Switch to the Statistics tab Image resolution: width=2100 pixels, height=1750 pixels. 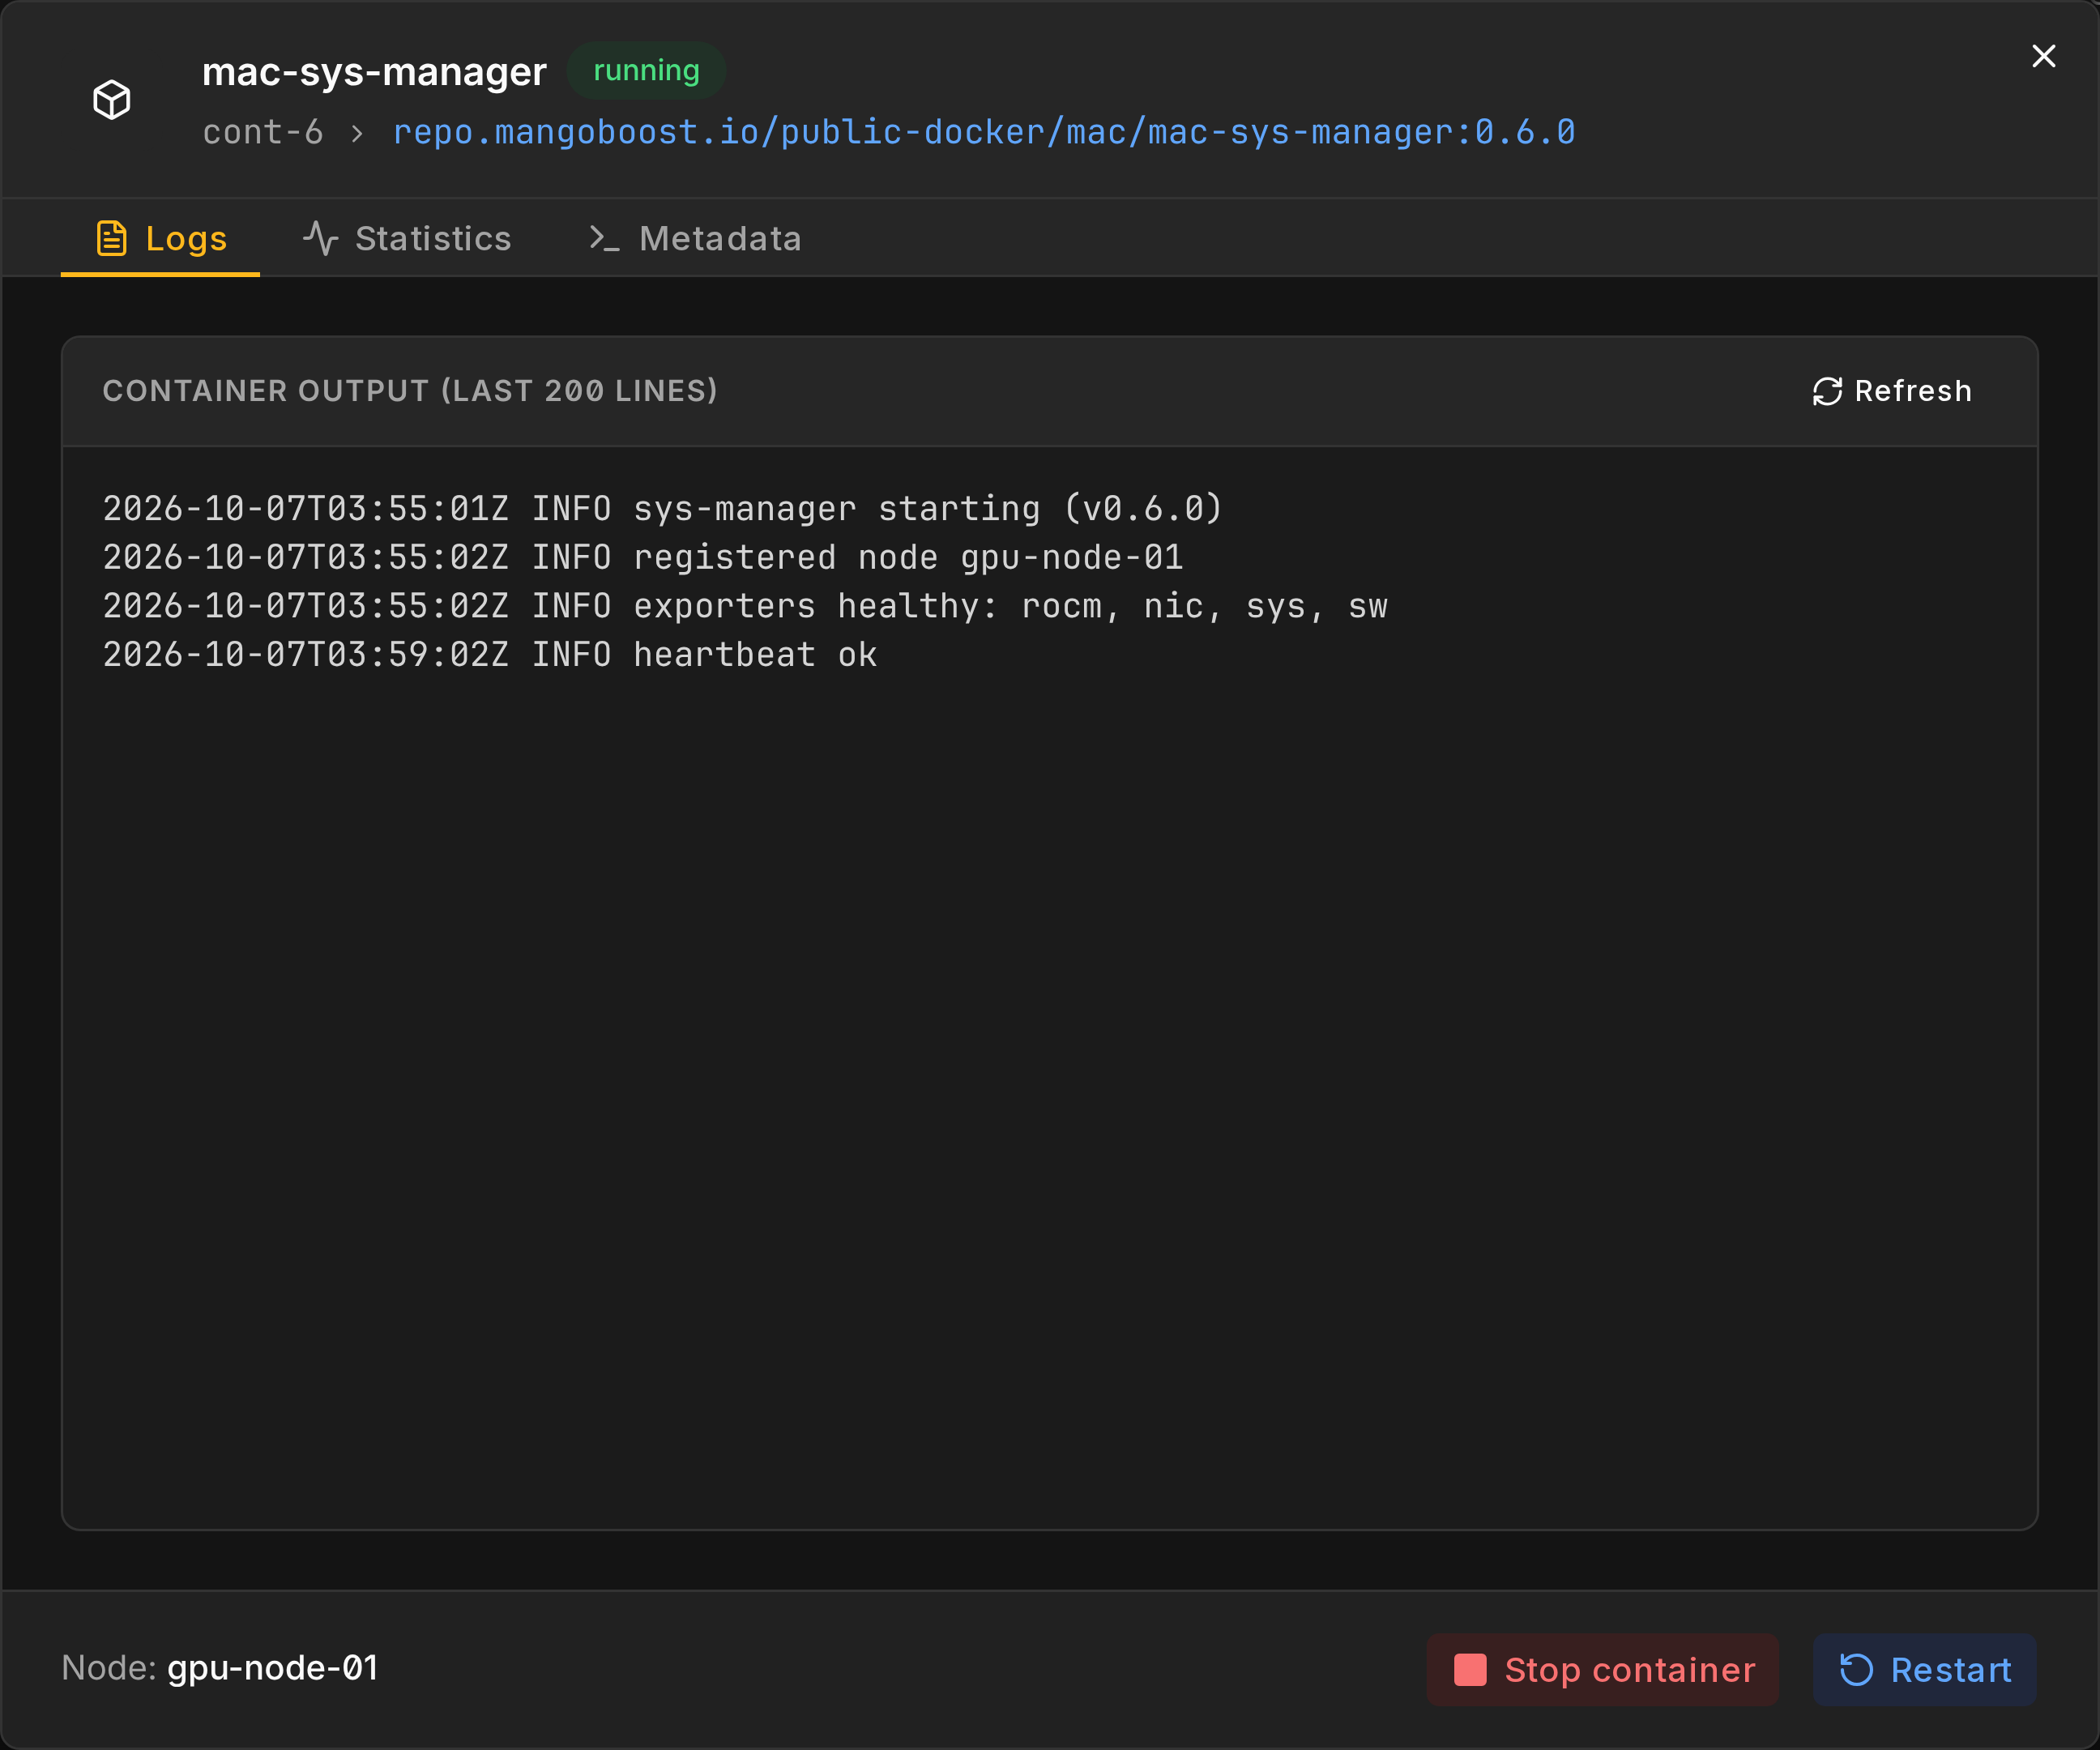407,238
